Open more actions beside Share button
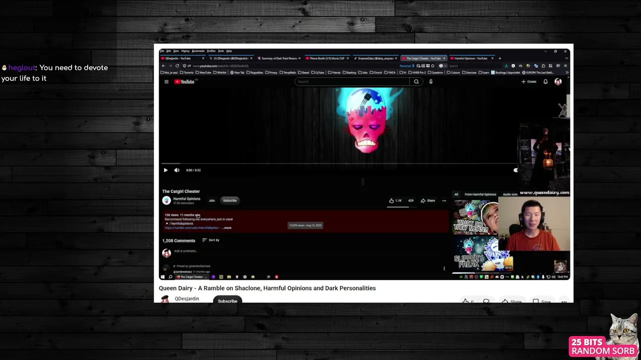 coord(444,200)
